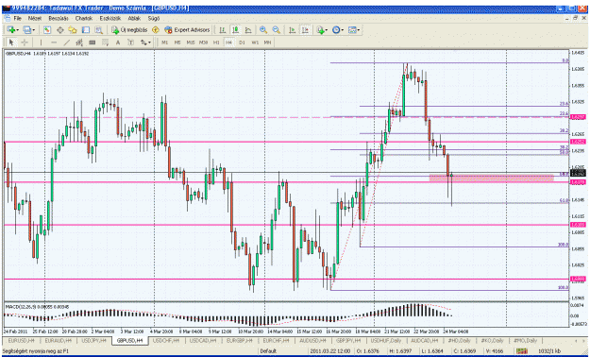590x357 pixels.
Task: Open the Eszközök menu
Action: coord(110,18)
